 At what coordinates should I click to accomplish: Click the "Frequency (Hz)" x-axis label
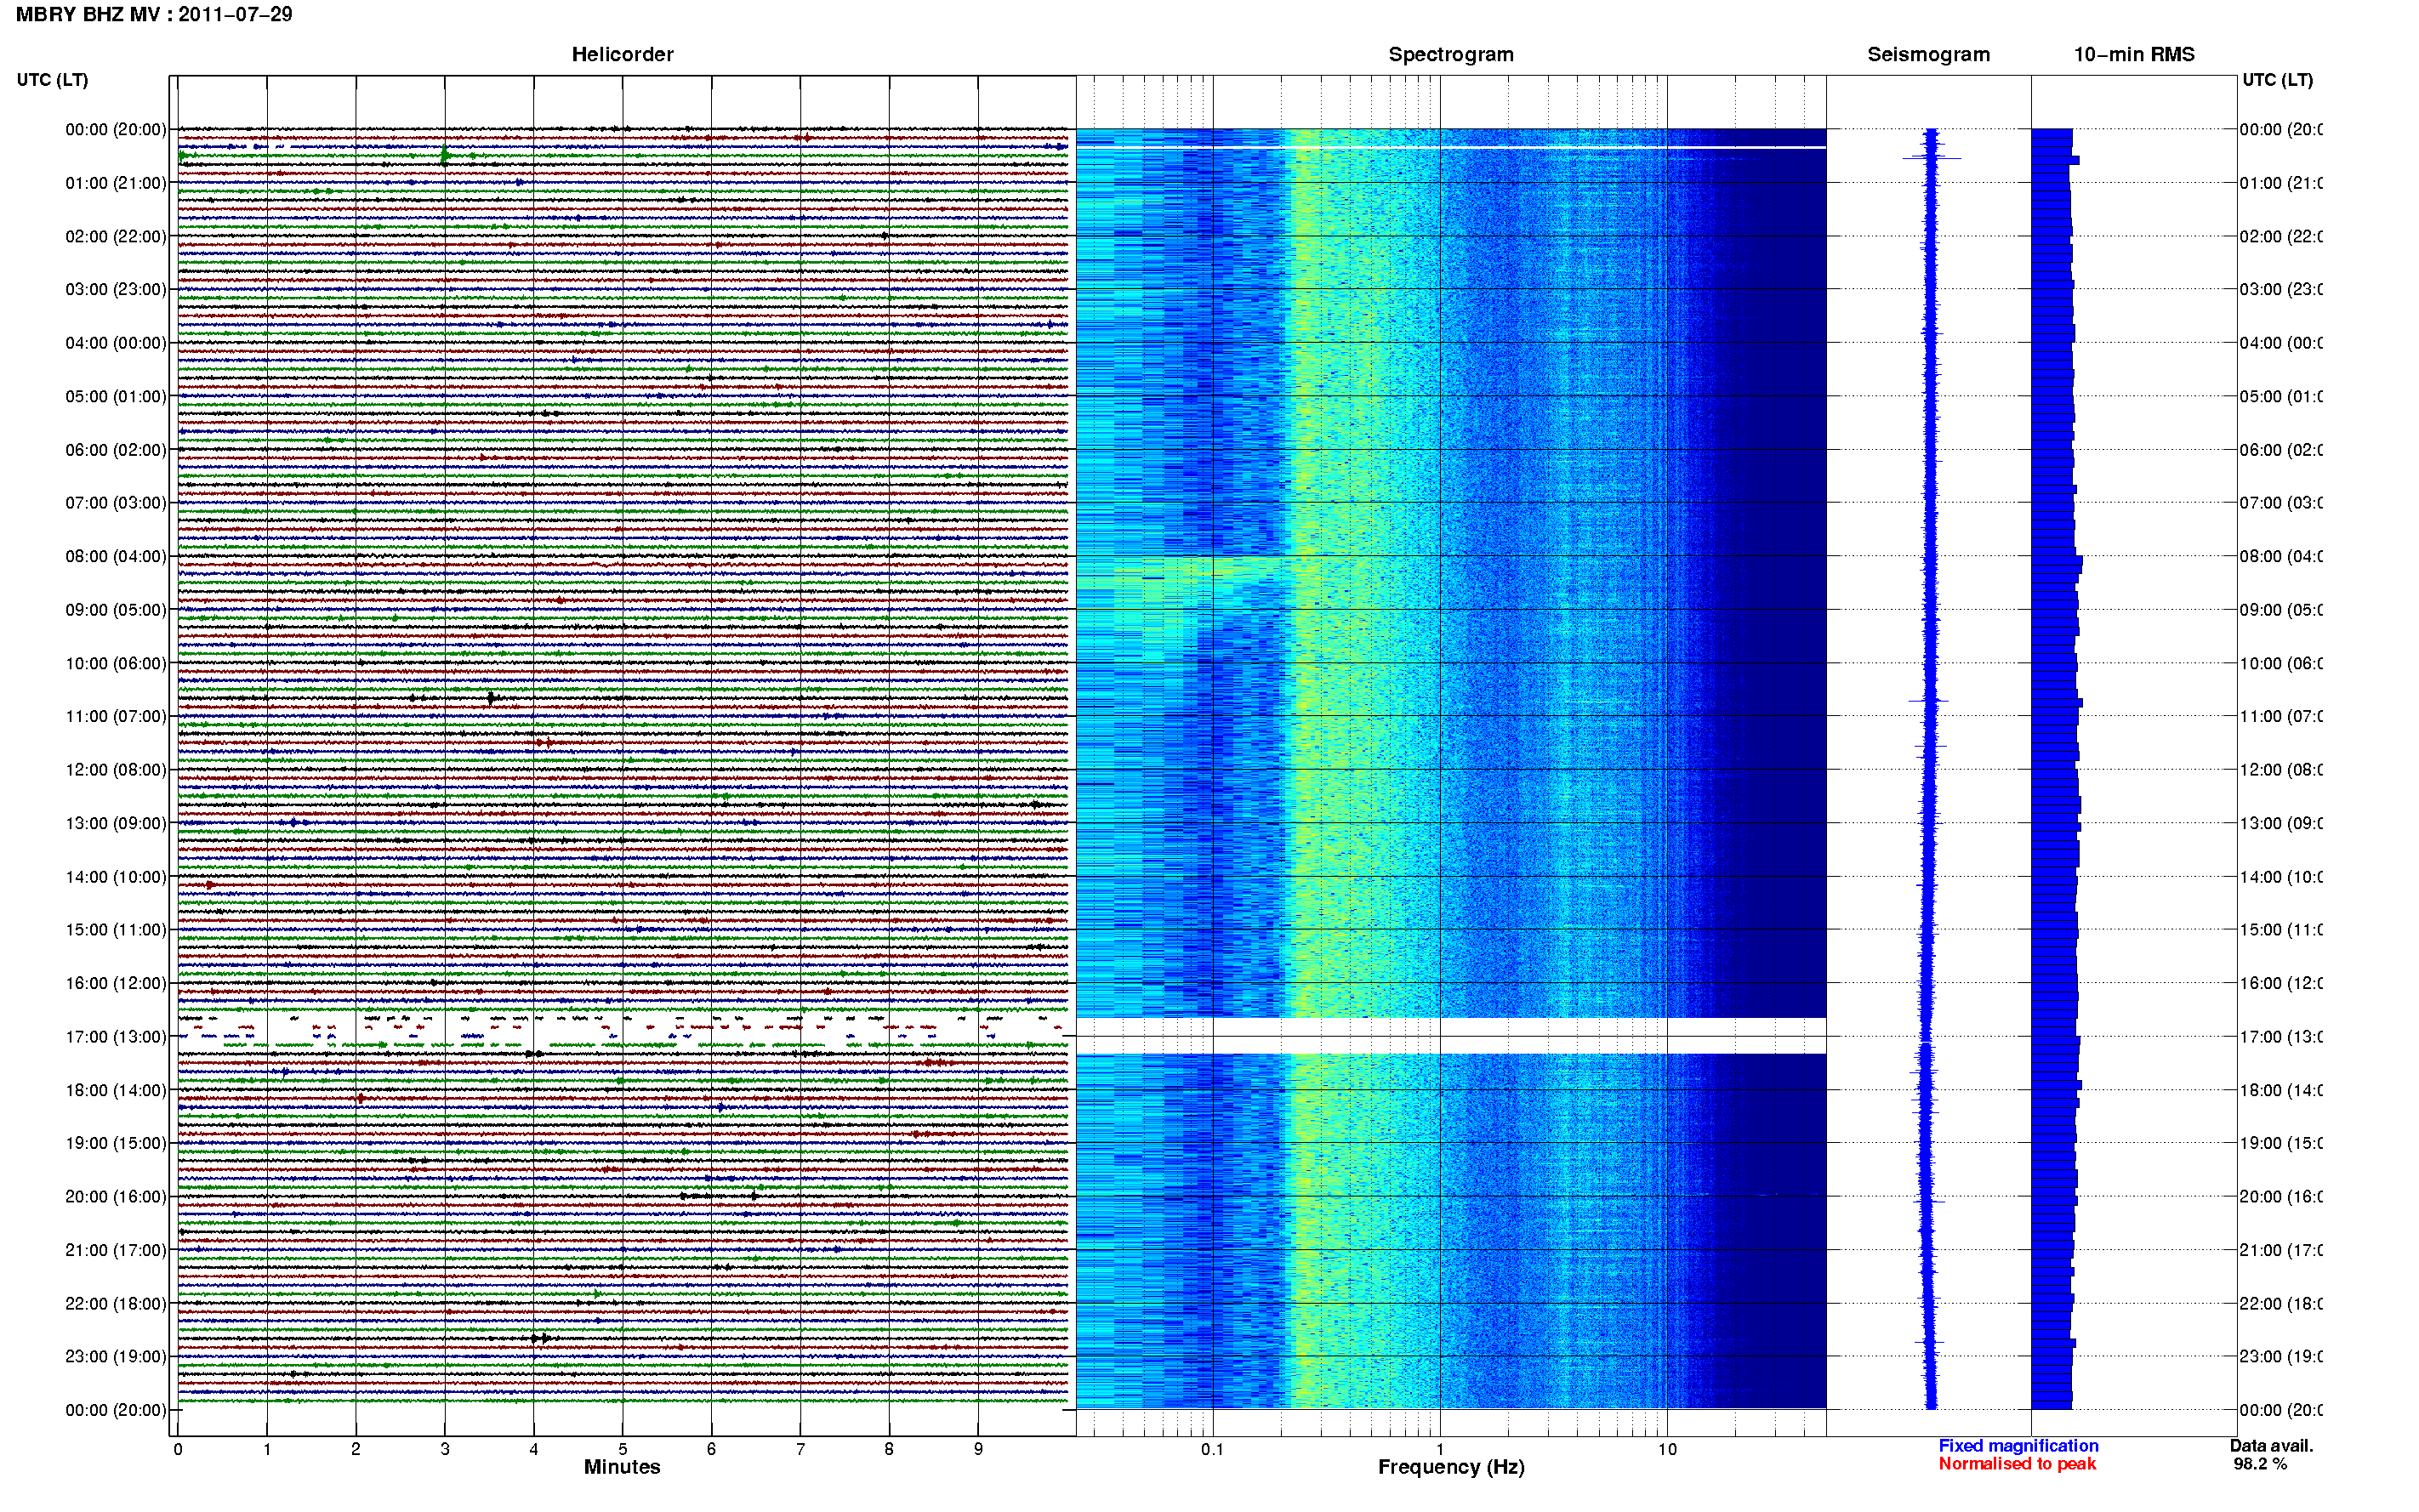click(1451, 1467)
